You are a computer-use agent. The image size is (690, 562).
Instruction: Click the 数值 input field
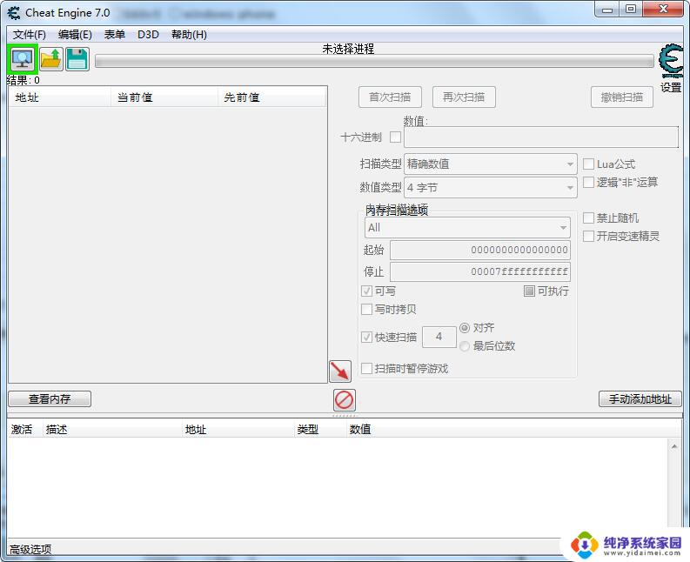(x=541, y=137)
